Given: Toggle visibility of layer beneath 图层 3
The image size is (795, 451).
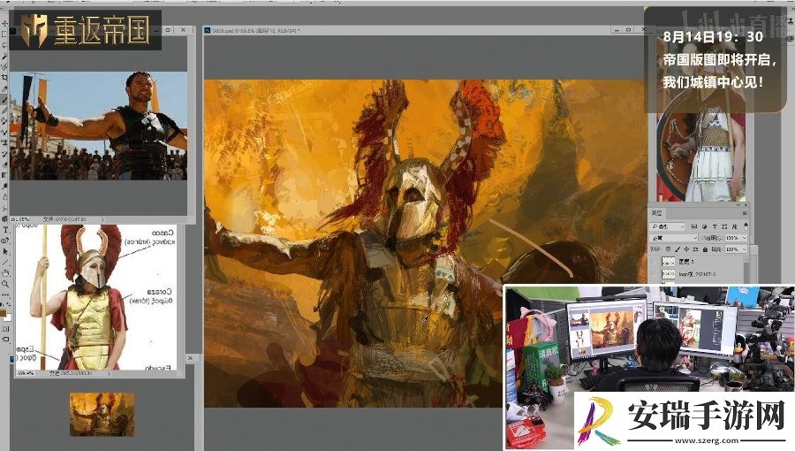Looking at the screenshot, I should [653, 274].
